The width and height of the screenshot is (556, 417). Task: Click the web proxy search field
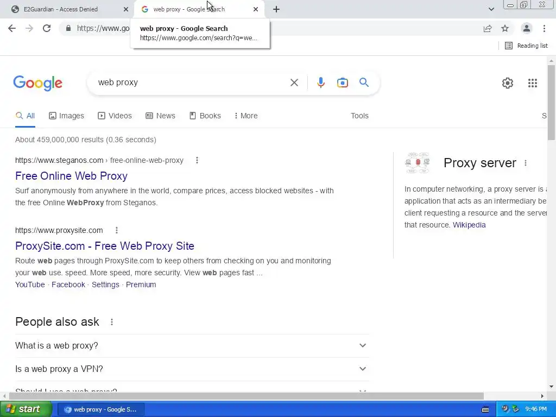pos(192,83)
